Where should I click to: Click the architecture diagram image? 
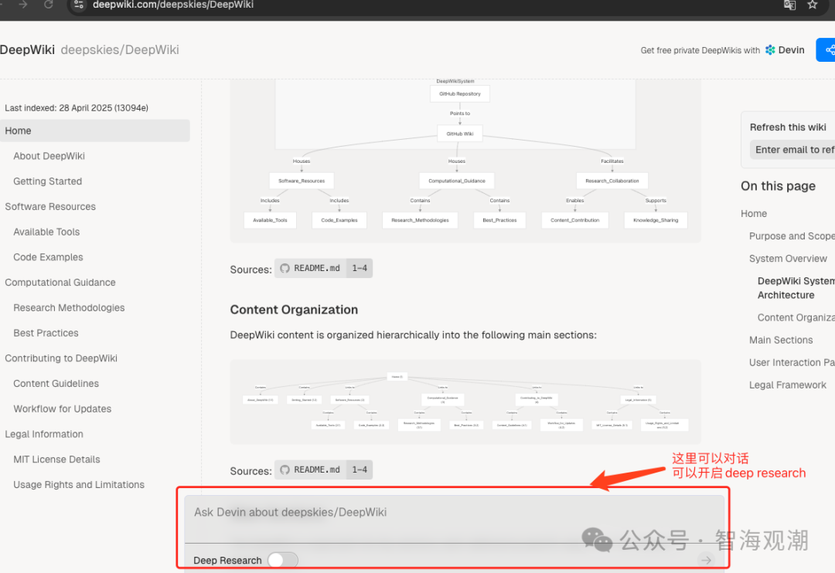[465, 160]
